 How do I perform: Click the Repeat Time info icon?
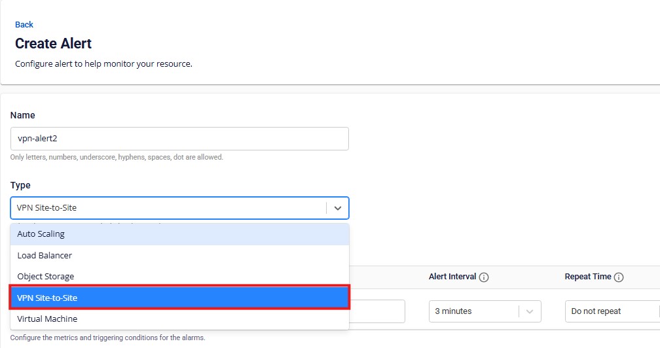(618, 277)
